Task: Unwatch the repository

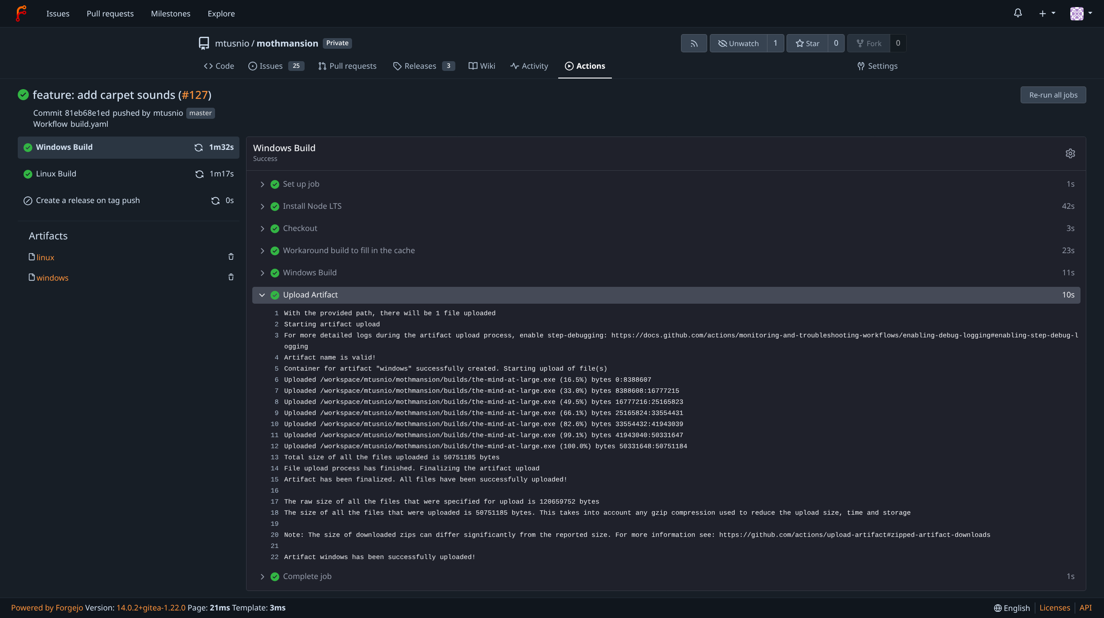Action: tap(738, 43)
